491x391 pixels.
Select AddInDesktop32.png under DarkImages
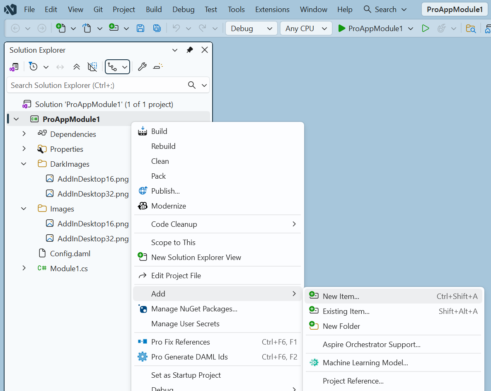93,194
